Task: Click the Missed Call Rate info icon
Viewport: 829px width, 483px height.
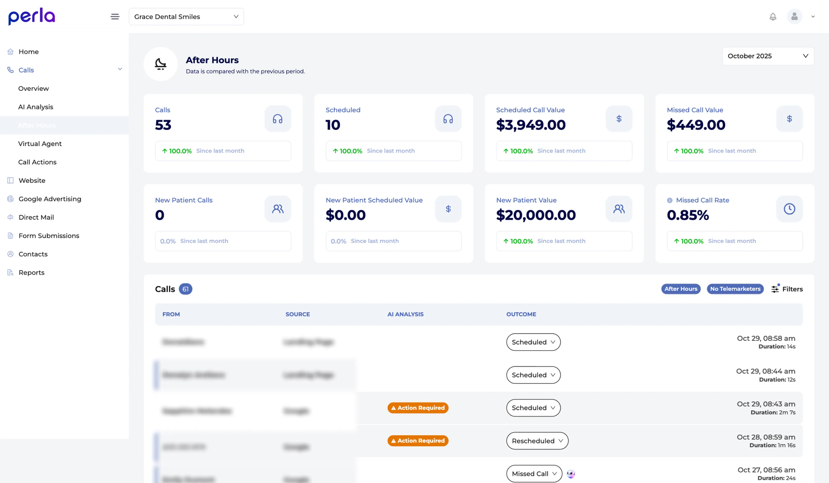Action: [x=669, y=200]
